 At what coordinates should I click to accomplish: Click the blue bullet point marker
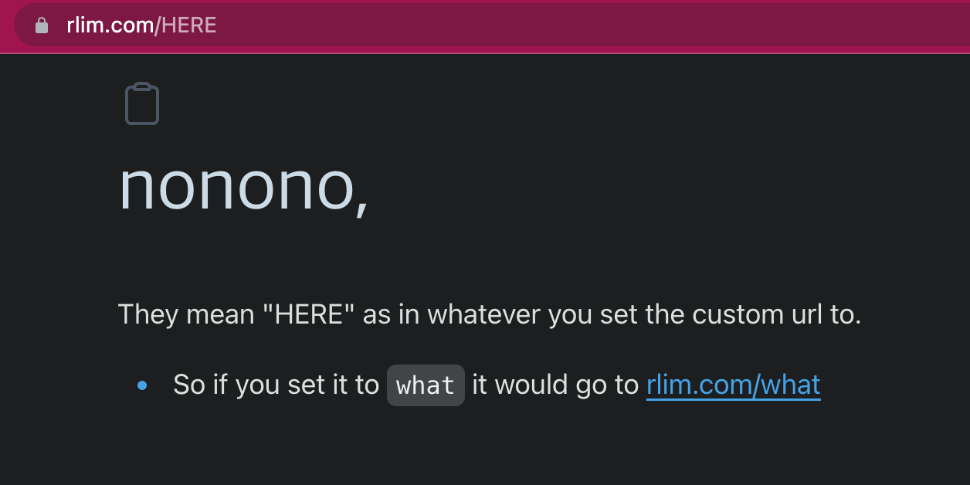point(142,385)
